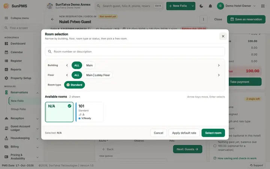Click the Next: Guests button
The image size is (270, 169).
click(x=187, y=149)
